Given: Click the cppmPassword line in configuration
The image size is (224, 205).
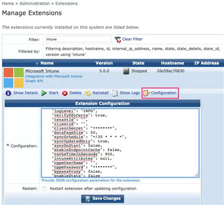Looking at the screenshot, I should pos(85,167).
